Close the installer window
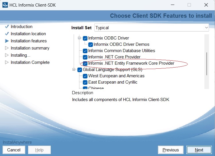215x156 pixels. (206, 5)
